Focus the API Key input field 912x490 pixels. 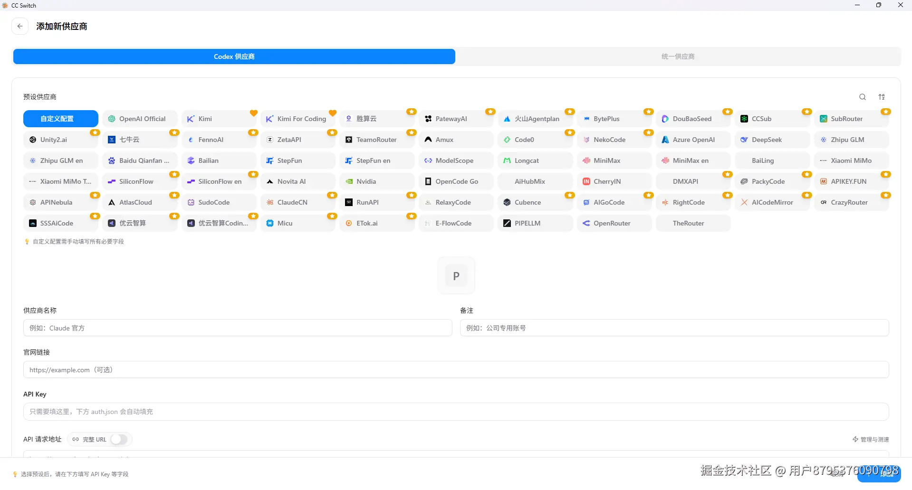tap(456, 412)
